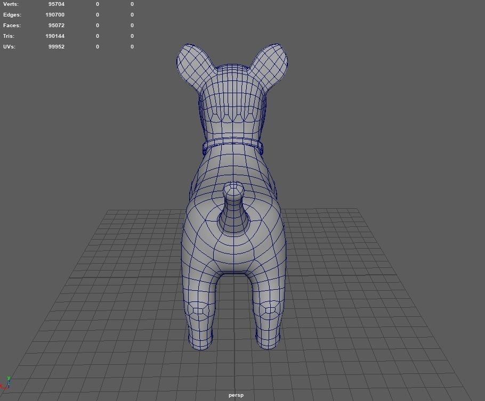
Task: Click the Tris count 190144
Action: click(55, 36)
